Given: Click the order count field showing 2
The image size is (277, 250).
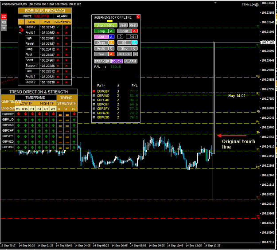Looking at the screenshot, I should tap(120, 37).
